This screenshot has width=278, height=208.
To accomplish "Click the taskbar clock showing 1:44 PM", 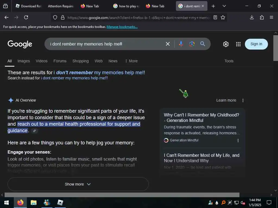I will 255,203.
